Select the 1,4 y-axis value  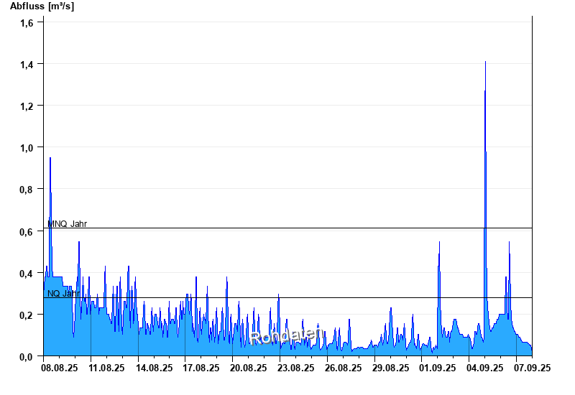tap(27, 65)
